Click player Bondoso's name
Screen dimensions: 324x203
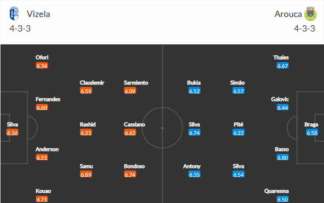point(134,166)
